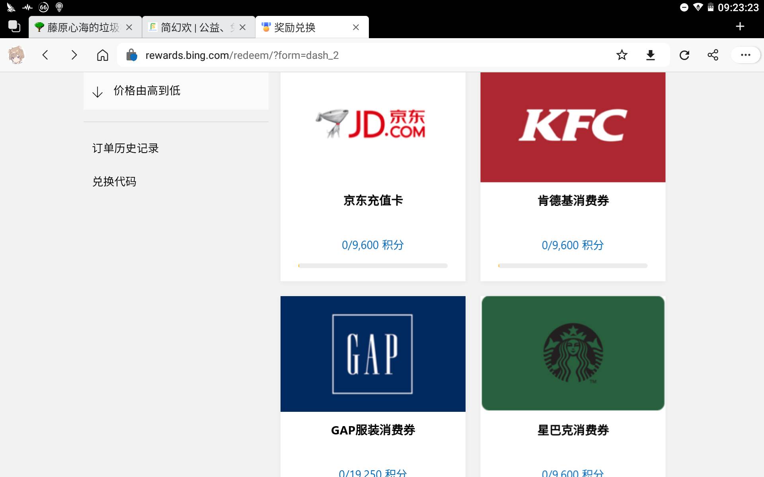Reload the rewards page

tap(684, 55)
